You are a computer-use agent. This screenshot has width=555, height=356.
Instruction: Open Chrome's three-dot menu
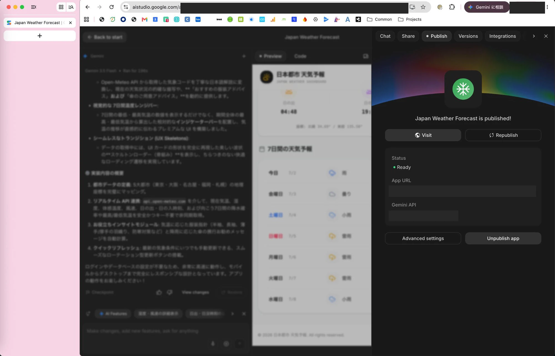[x=547, y=7]
